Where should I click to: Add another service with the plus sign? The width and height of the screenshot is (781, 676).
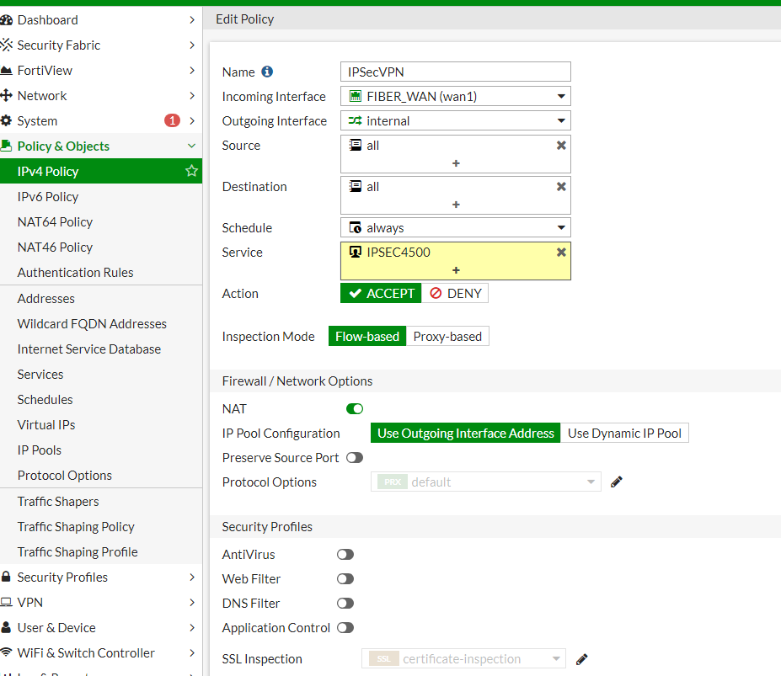[x=456, y=270]
